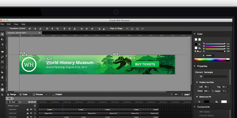Hide the first canvas layer with eye icon

click(31, 109)
